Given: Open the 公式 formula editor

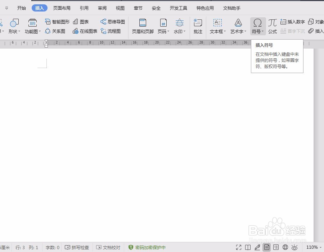Looking at the screenshot, I should coord(273,26).
